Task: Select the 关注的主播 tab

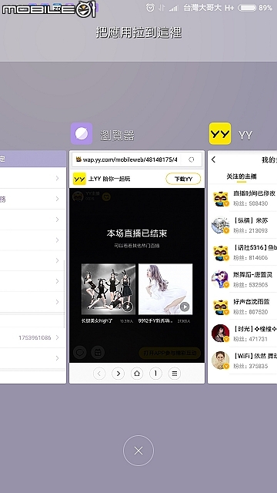Action: coord(242,176)
